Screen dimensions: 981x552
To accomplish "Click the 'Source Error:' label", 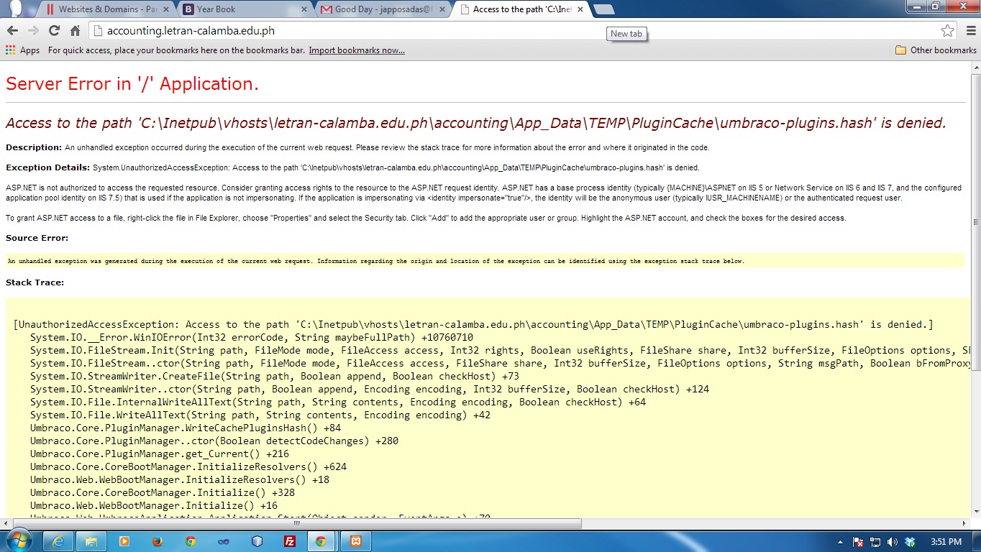I will click(x=37, y=238).
